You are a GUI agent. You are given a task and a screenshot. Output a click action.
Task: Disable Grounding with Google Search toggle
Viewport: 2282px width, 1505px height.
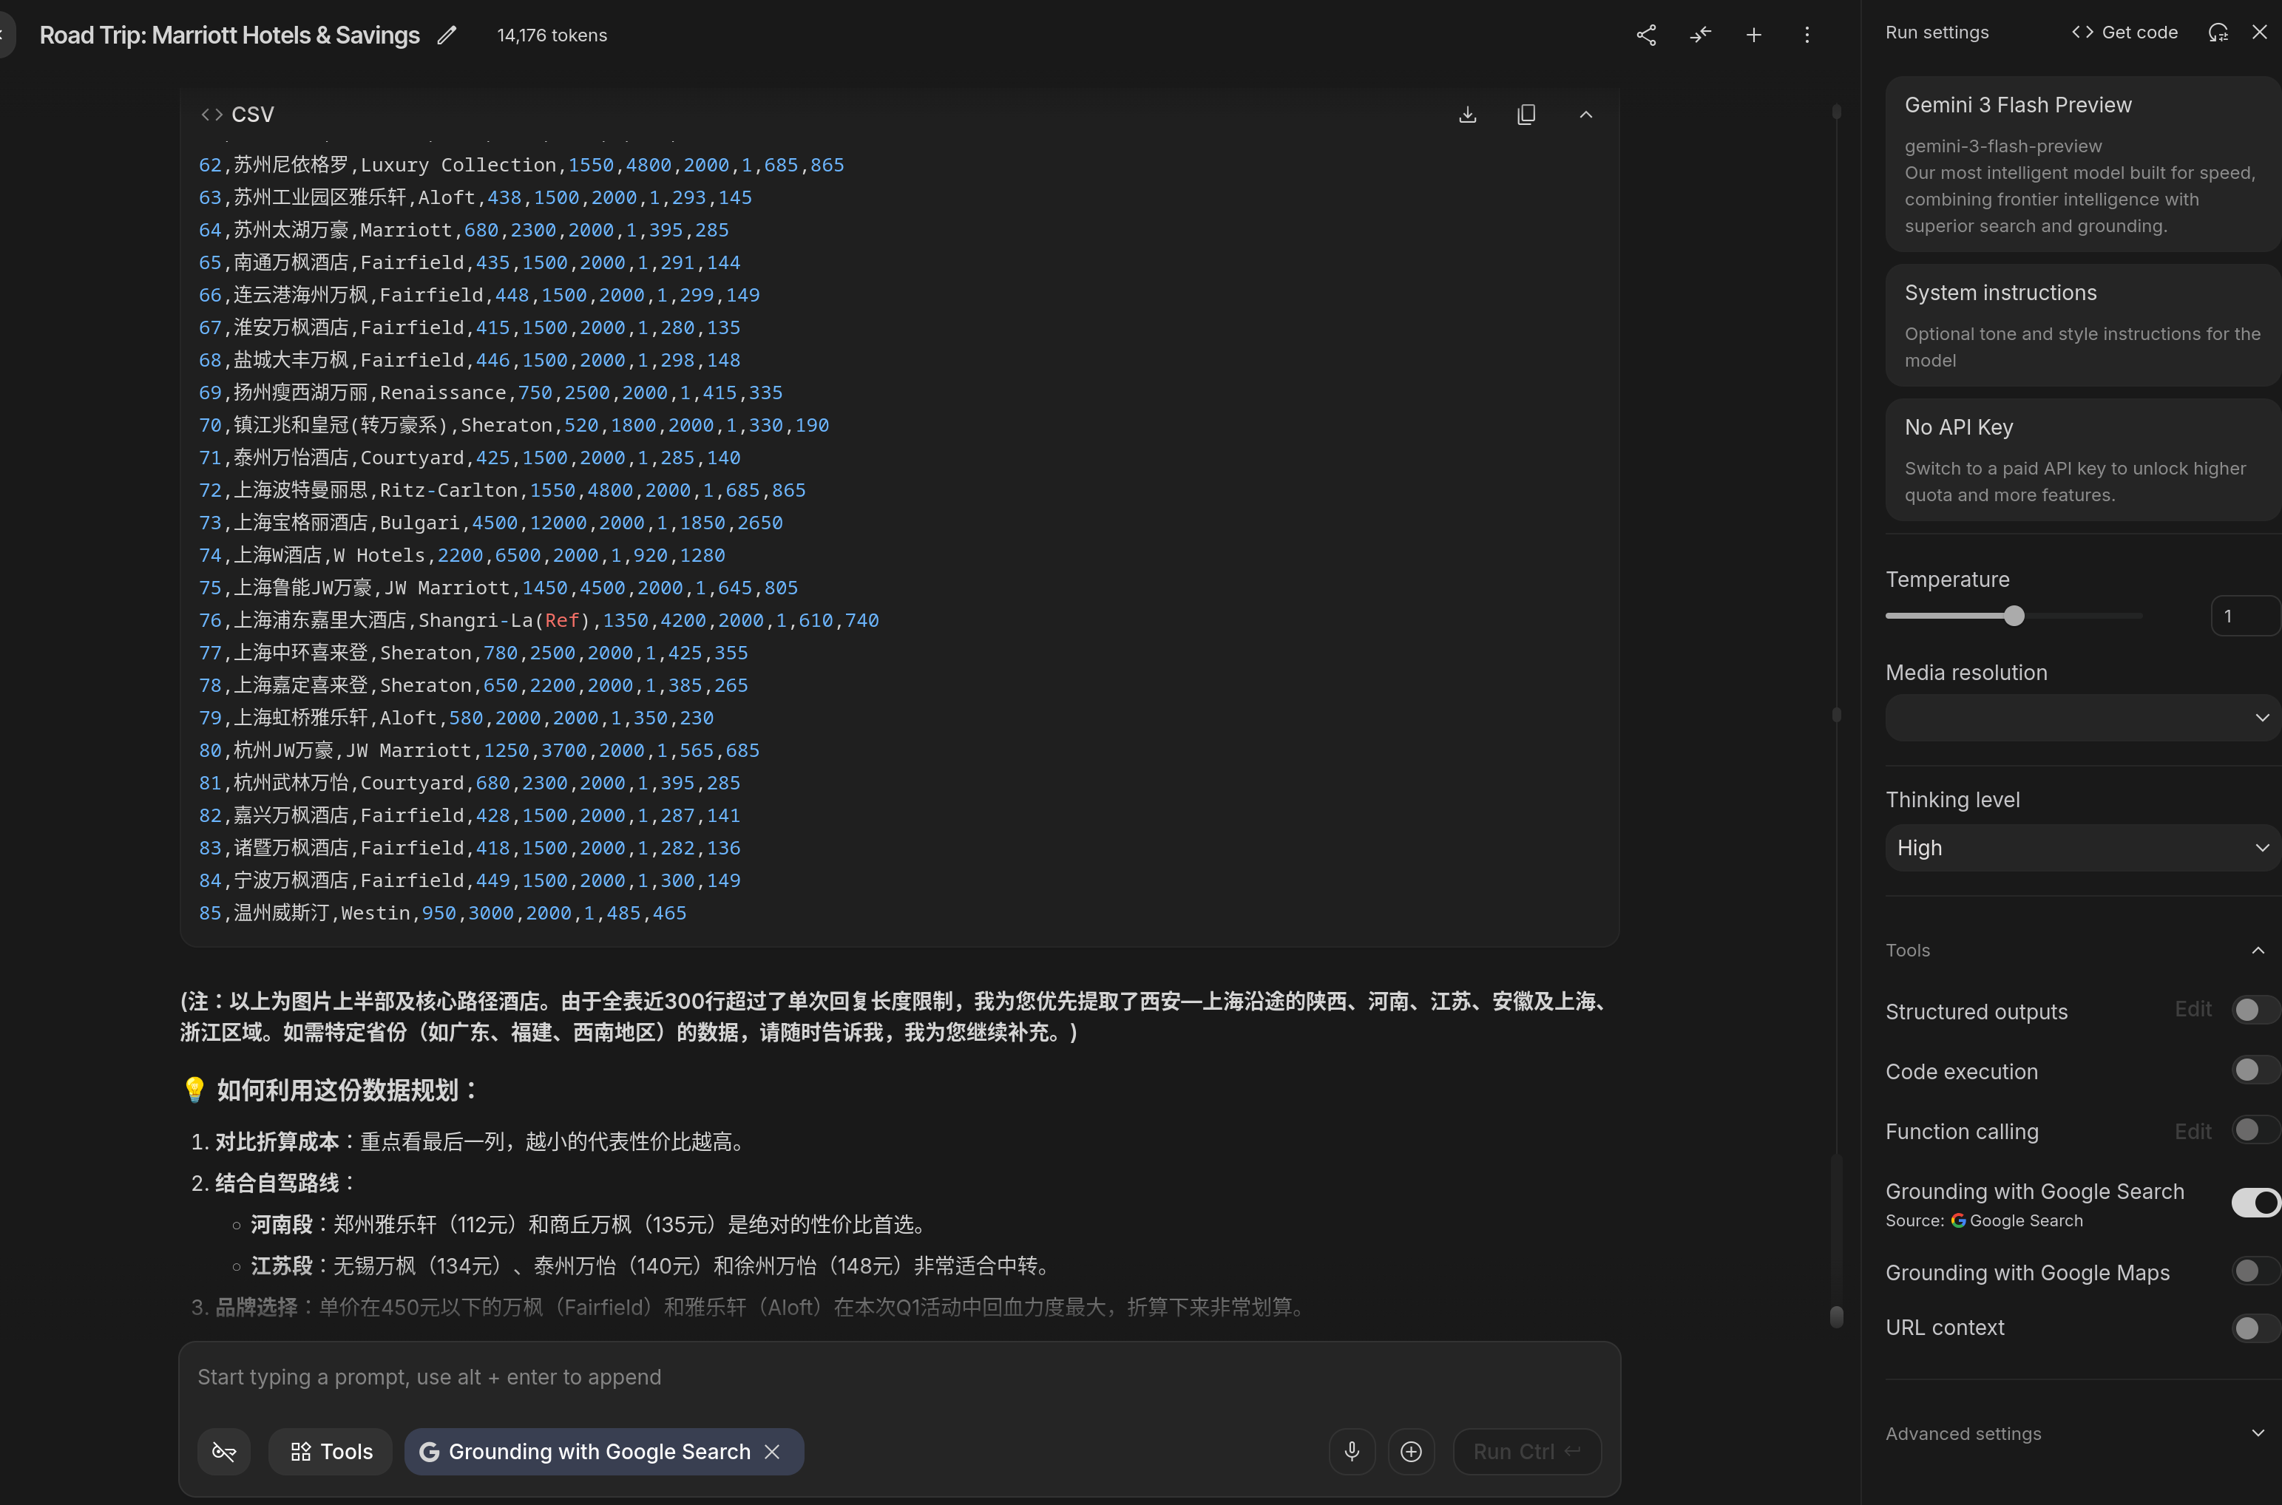click(2254, 1202)
